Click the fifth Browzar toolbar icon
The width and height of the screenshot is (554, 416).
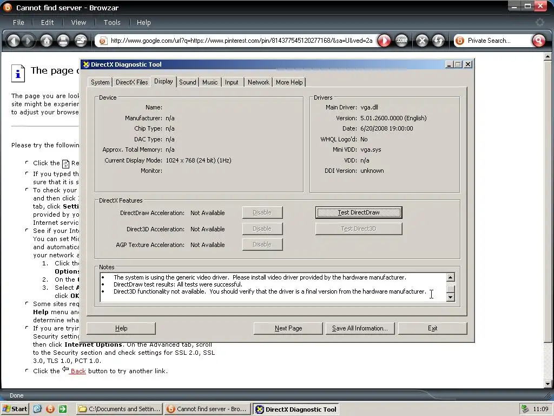coord(81,41)
